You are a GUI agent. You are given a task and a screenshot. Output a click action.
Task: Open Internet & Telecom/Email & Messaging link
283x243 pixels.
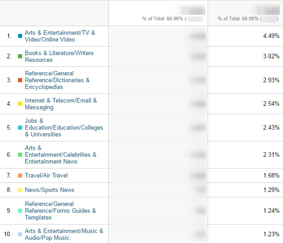point(61,104)
